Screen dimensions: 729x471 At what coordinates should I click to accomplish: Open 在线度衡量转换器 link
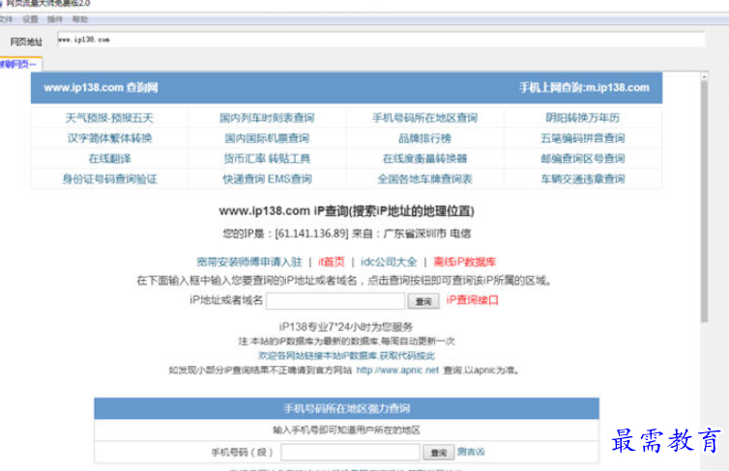point(425,158)
